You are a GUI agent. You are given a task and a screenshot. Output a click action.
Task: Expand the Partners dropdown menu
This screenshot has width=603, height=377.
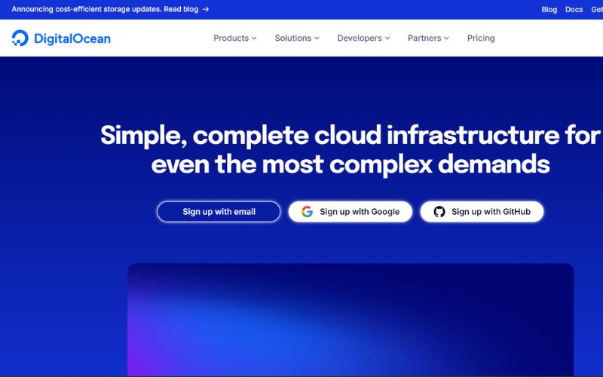tap(428, 38)
